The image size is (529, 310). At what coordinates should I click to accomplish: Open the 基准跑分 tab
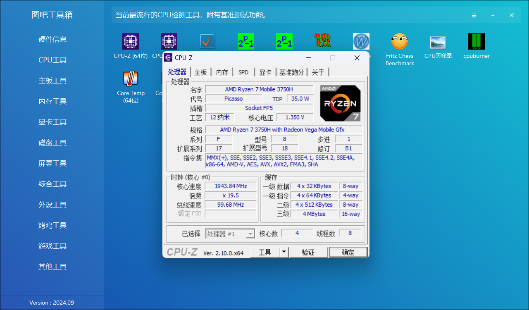(292, 72)
